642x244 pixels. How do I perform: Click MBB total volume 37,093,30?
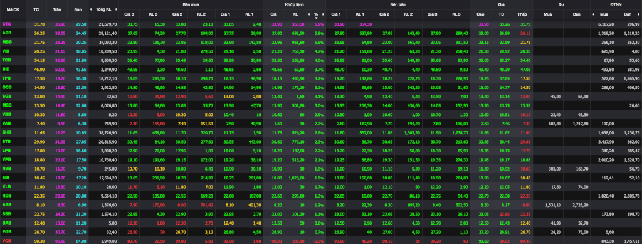tap(108, 42)
